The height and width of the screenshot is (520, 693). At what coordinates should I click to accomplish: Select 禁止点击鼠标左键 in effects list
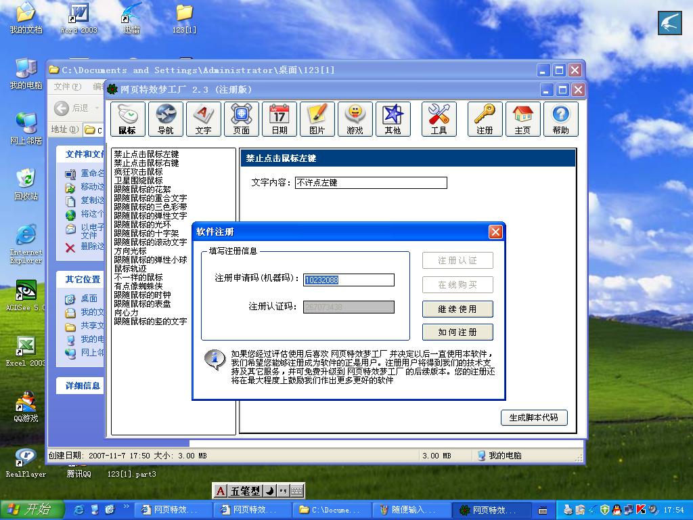click(146, 154)
